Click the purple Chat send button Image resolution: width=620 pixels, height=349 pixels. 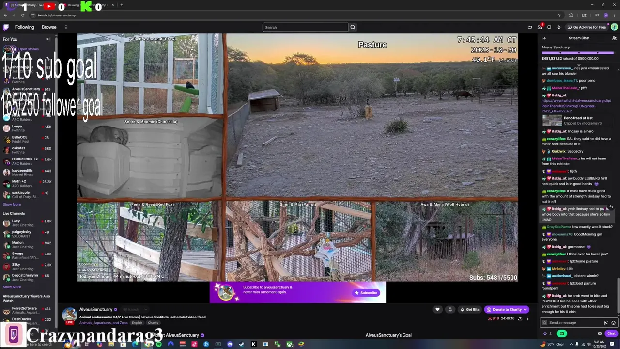coord(611,333)
